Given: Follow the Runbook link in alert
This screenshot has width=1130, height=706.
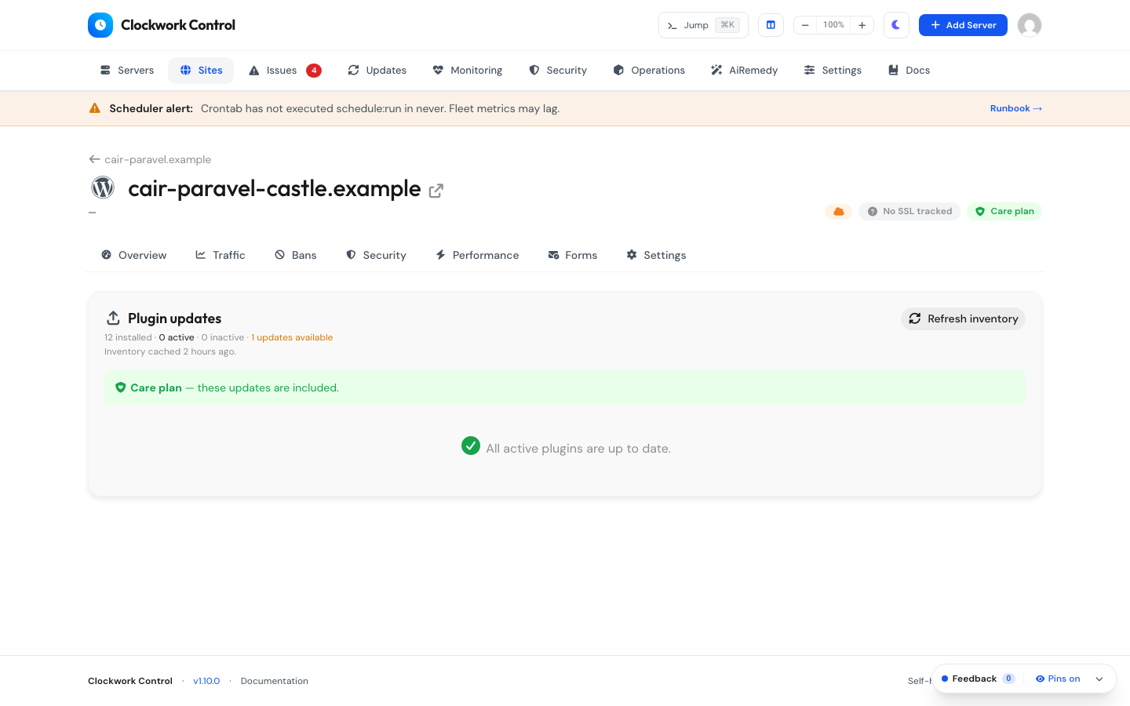Looking at the screenshot, I should pyautogui.click(x=1016, y=108).
